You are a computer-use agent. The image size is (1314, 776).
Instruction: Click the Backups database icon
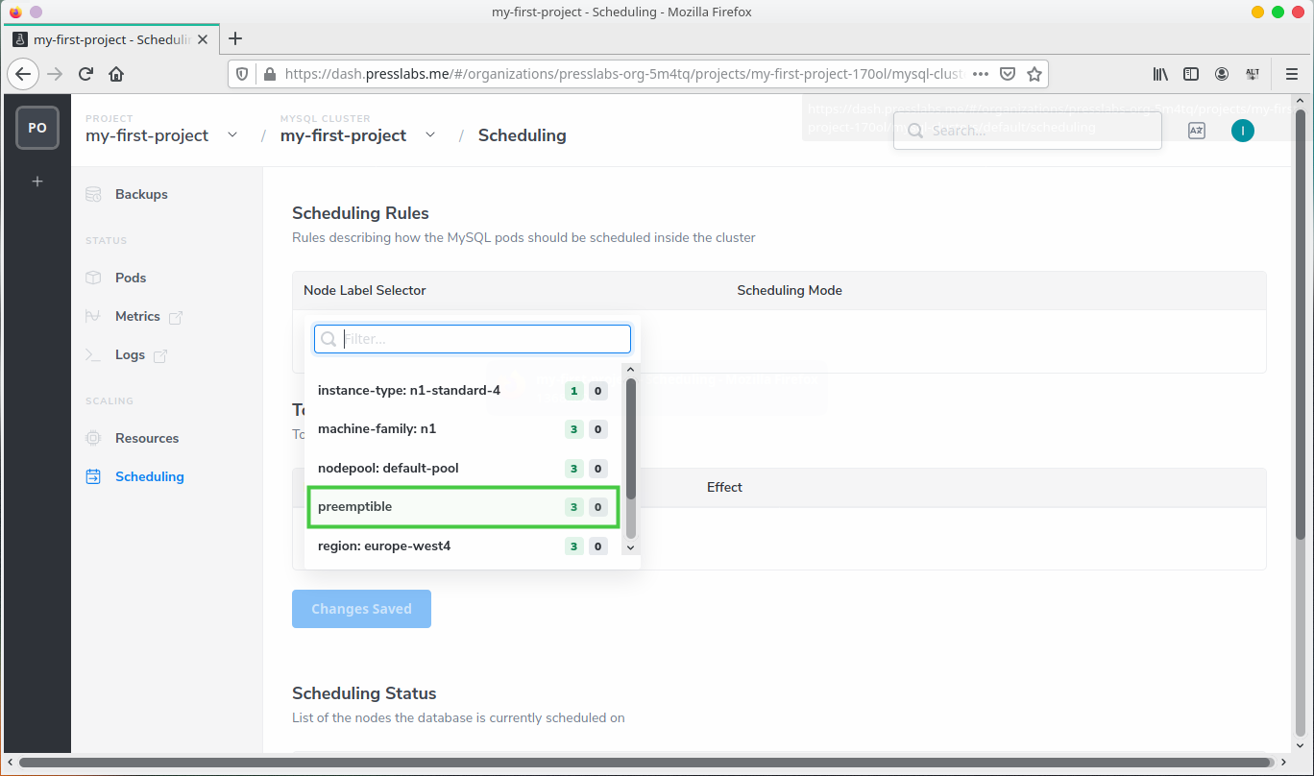click(93, 194)
